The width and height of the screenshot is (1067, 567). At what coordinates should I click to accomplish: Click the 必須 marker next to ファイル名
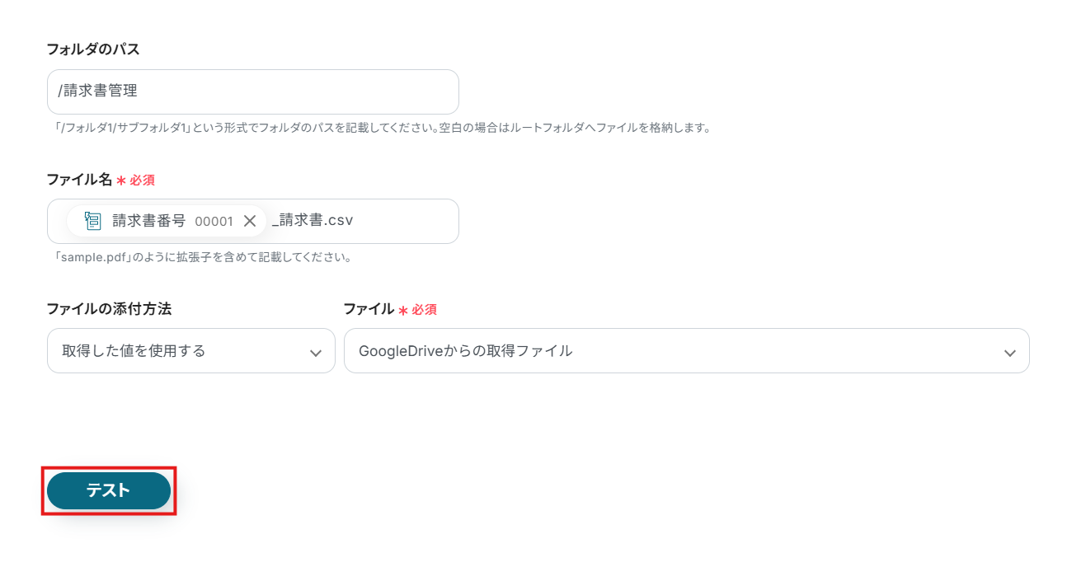[142, 180]
